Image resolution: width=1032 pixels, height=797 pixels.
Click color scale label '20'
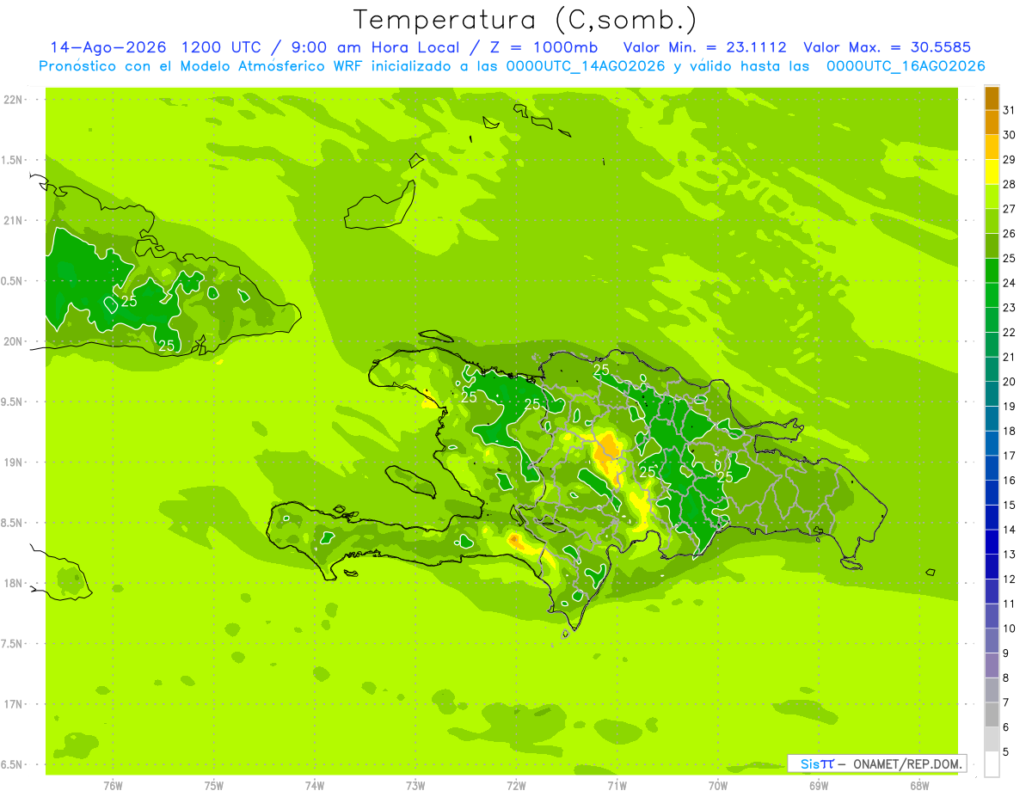pos(1009,381)
